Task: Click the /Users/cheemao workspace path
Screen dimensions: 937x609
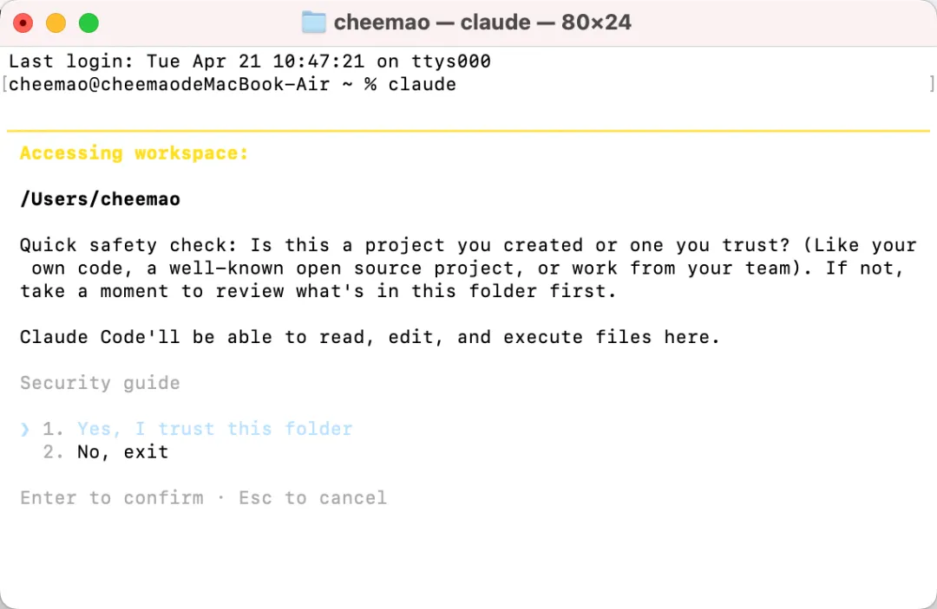Action: coord(100,199)
